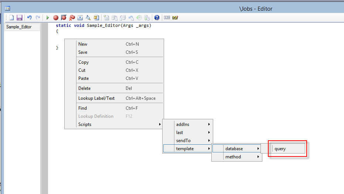The image size is (344, 194).
Task: Expand the template submenu
Action: 188,149
